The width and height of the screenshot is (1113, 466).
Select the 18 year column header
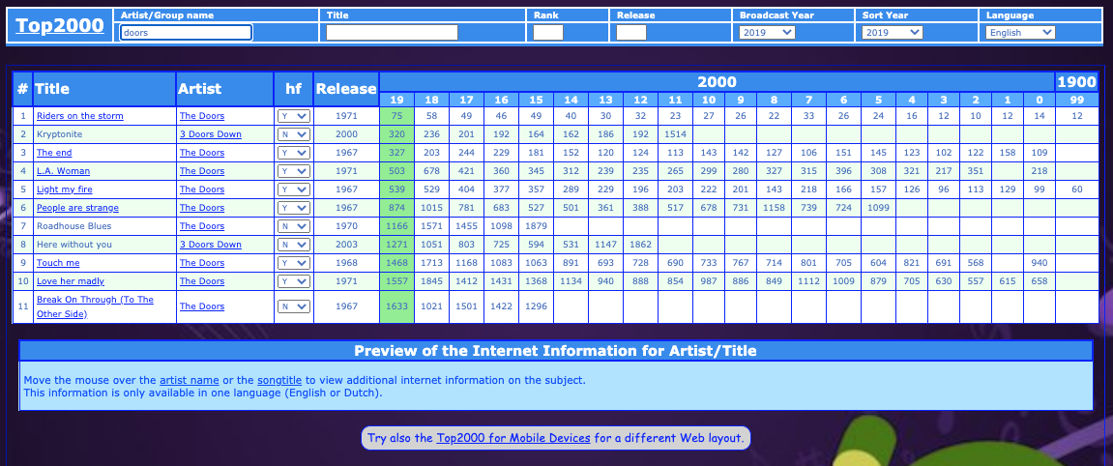pyautogui.click(x=431, y=100)
